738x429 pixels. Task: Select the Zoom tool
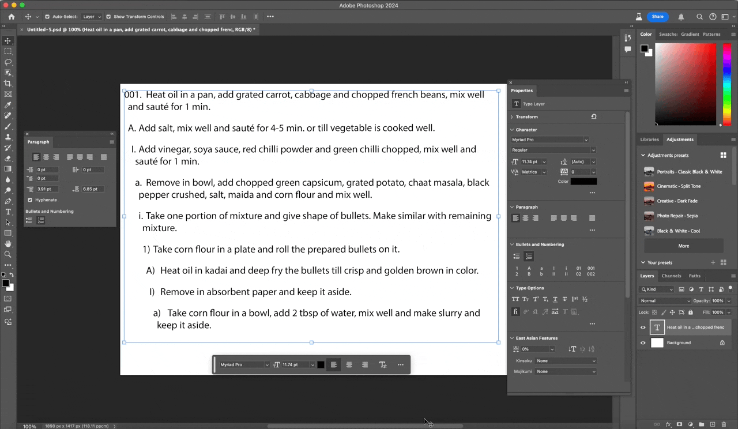(7, 254)
